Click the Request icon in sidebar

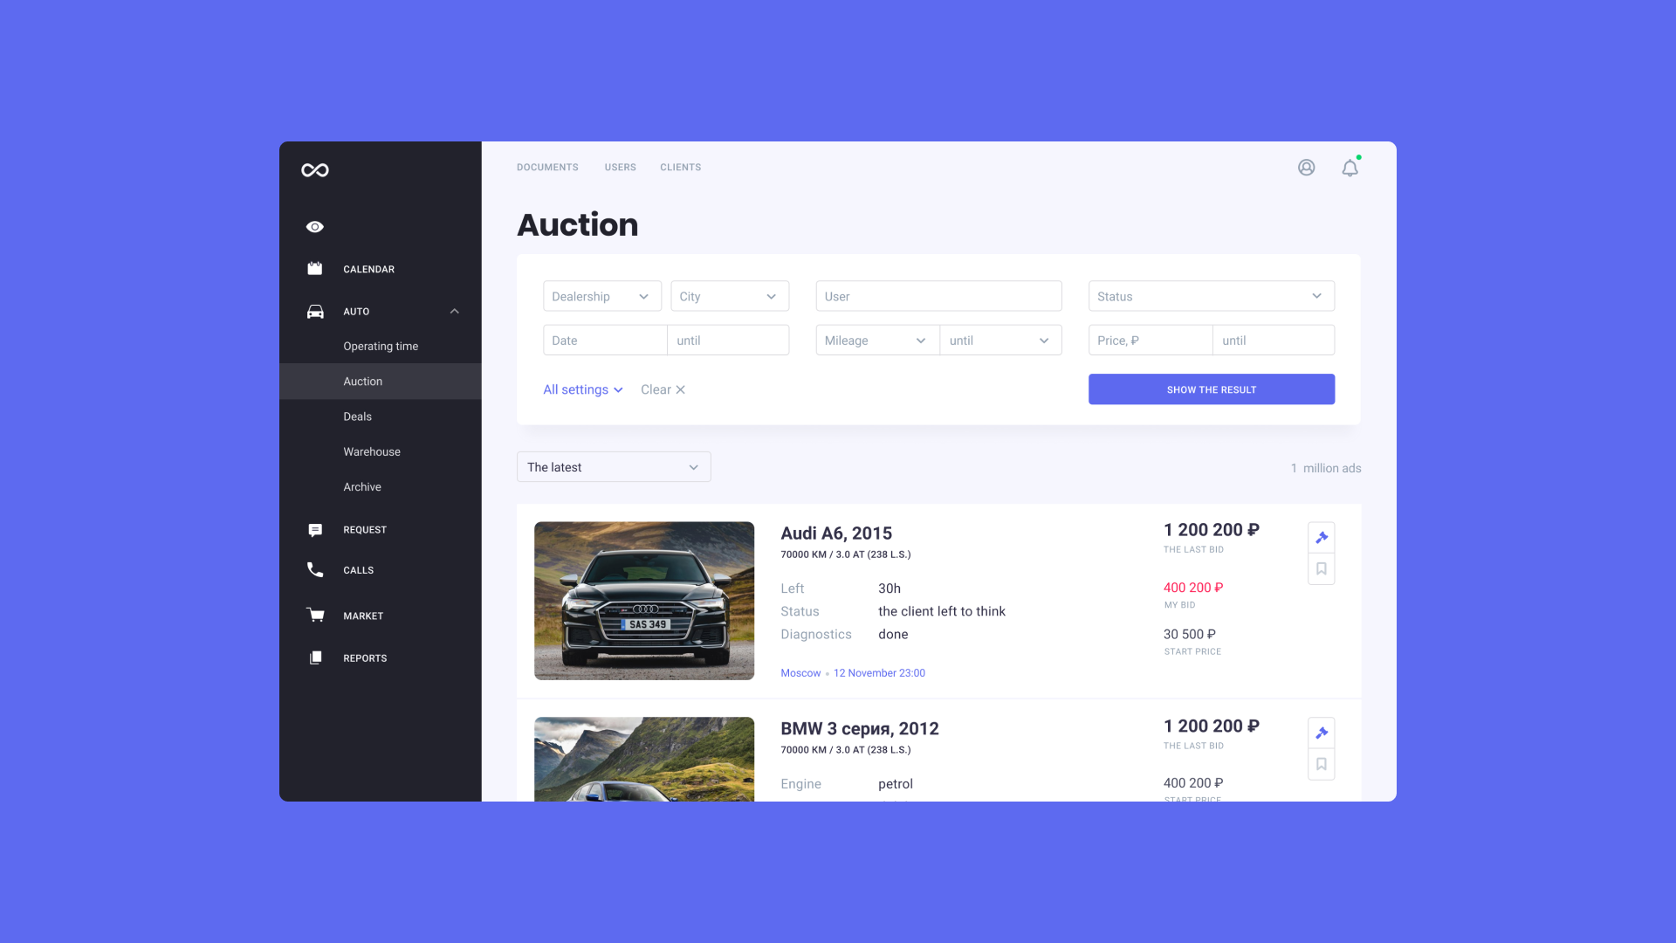click(x=314, y=528)
